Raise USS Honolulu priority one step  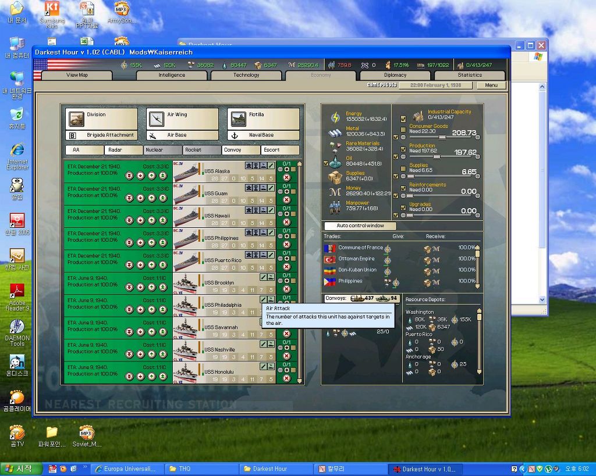[x=152, y=377]
